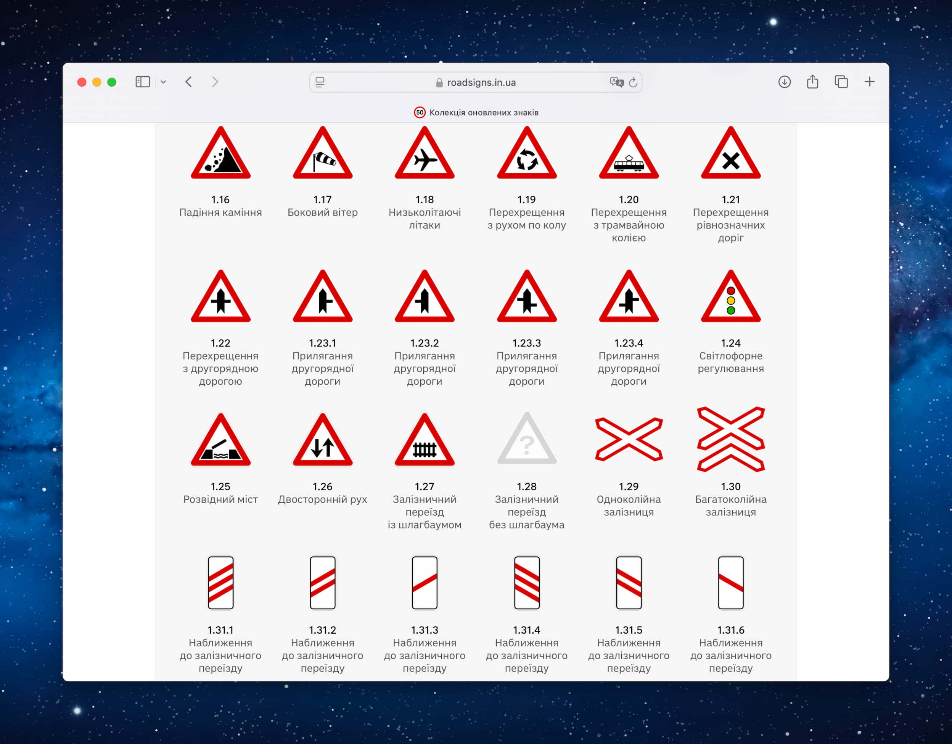
Task: Click the lock icon beside roadsigns.in.ua
Action: (439, 82)
